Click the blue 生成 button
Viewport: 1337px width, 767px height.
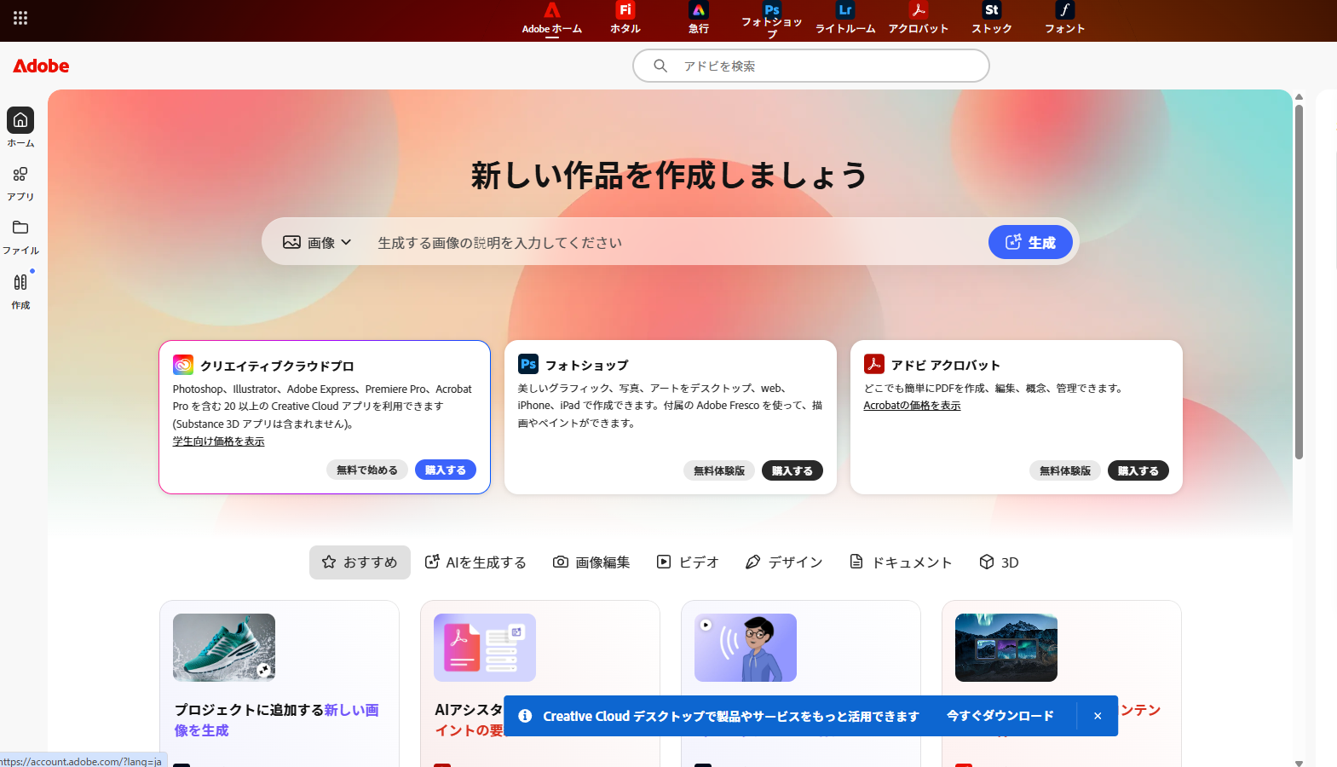point(1030,243)
